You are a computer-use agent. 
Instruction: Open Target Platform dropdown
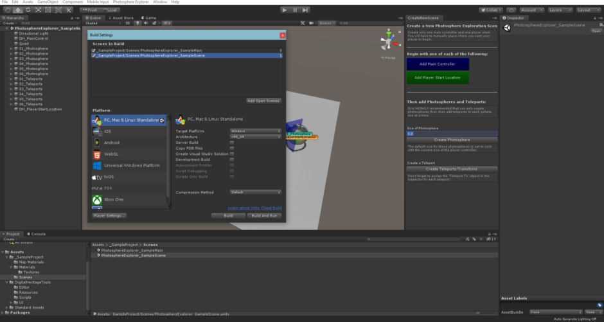(x=255, y=130)
